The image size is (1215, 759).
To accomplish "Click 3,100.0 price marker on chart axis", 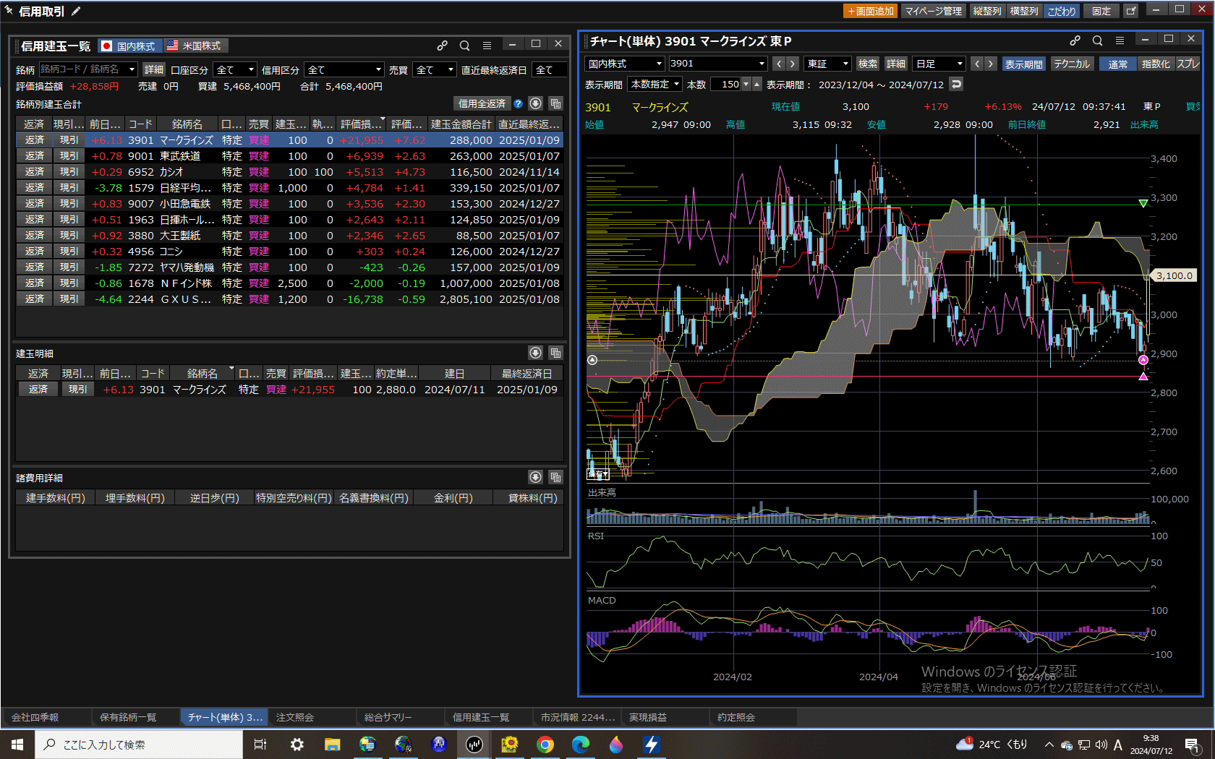I will (1173, 275).
